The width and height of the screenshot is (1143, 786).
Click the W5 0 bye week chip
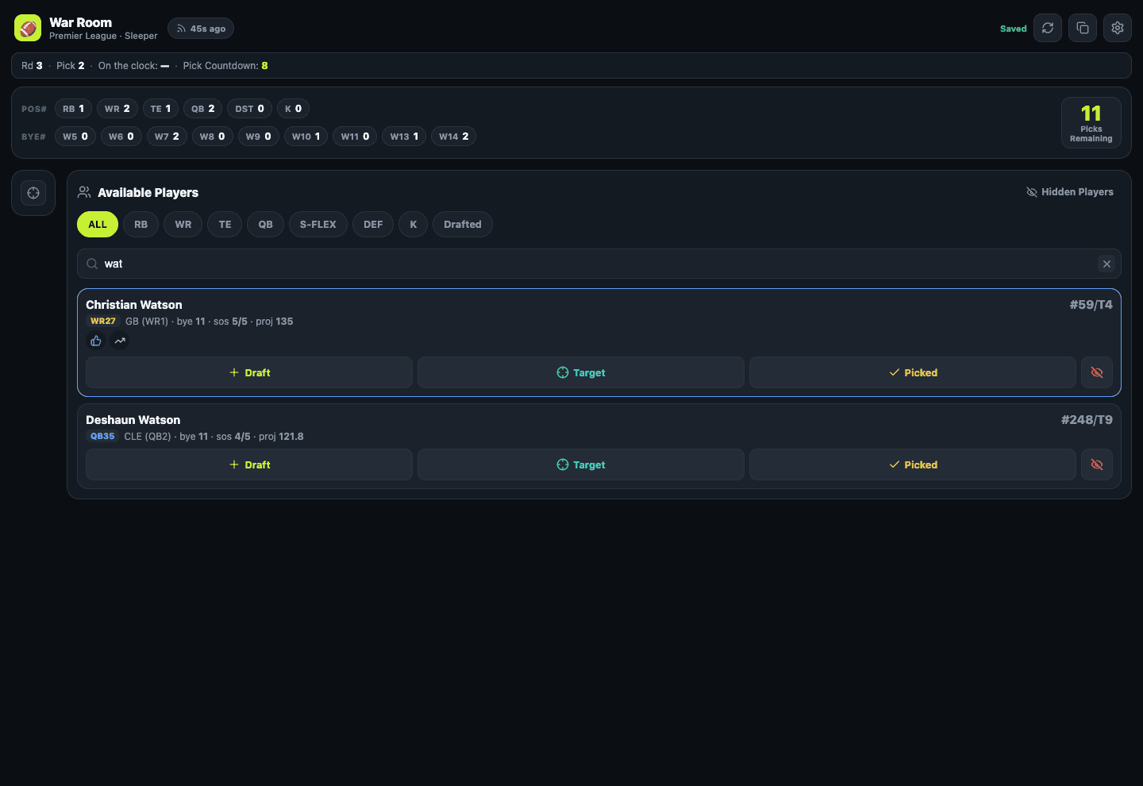coord(75,137)
